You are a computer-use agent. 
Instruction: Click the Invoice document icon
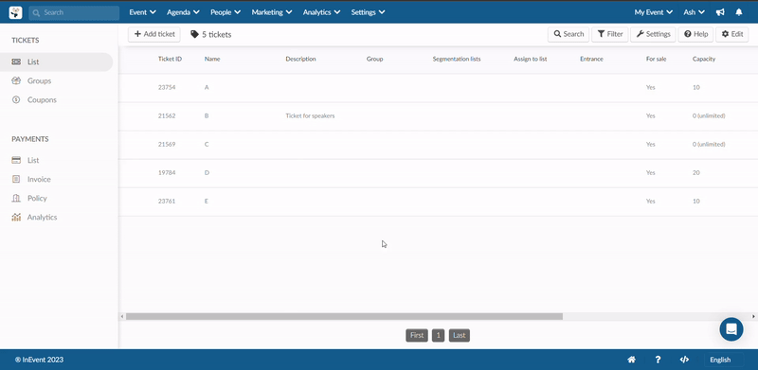pyautogui.click(x=16, y=179)
